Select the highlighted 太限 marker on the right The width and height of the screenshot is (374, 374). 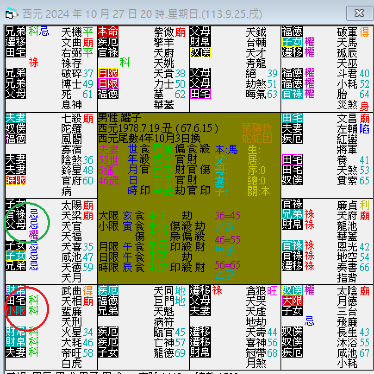[x=292, y=301]
